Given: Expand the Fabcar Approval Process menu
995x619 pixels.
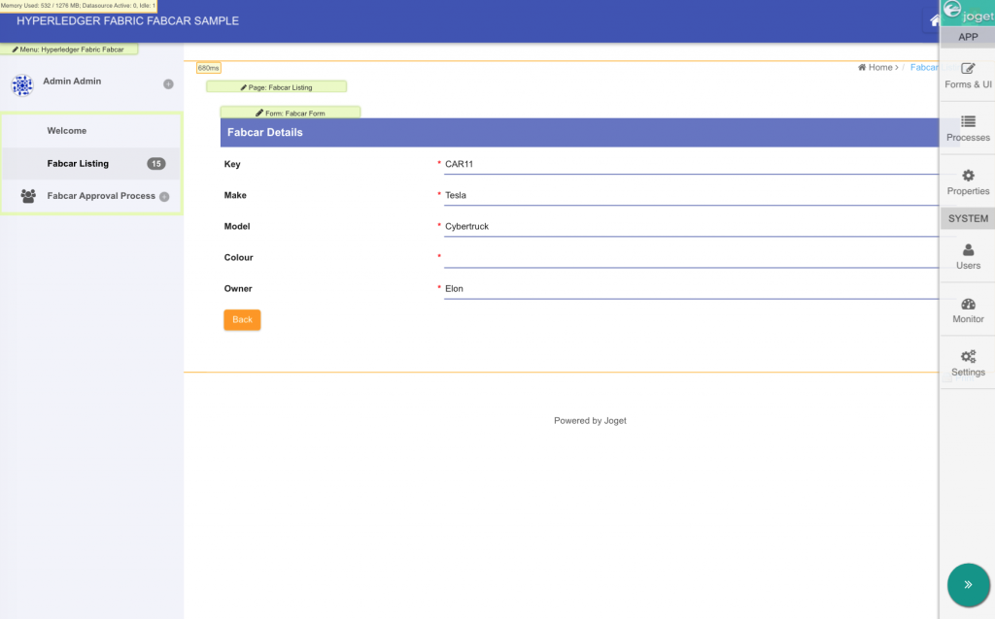Looking at the screenshot, I should point(164,197).
